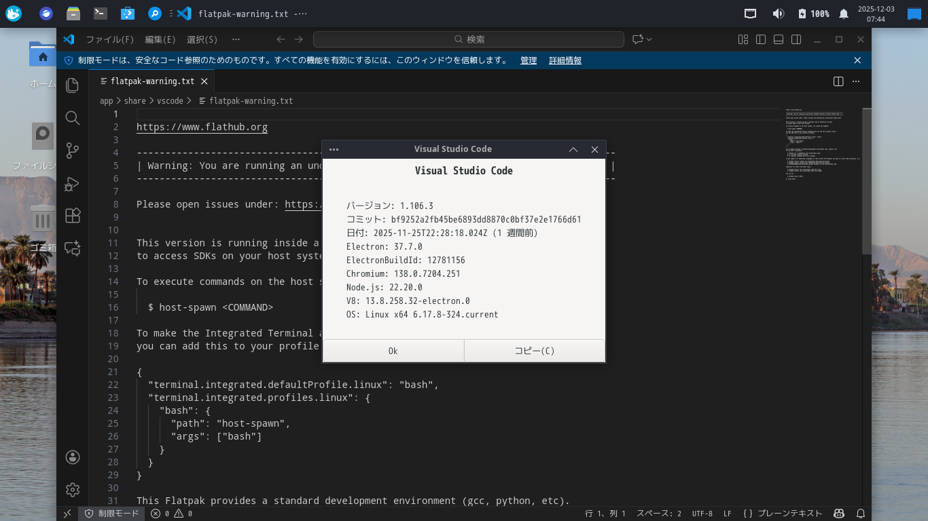
Task: Follow the https://www.flathub.org link
Action: pyautogui.click(x=202, y=127)
